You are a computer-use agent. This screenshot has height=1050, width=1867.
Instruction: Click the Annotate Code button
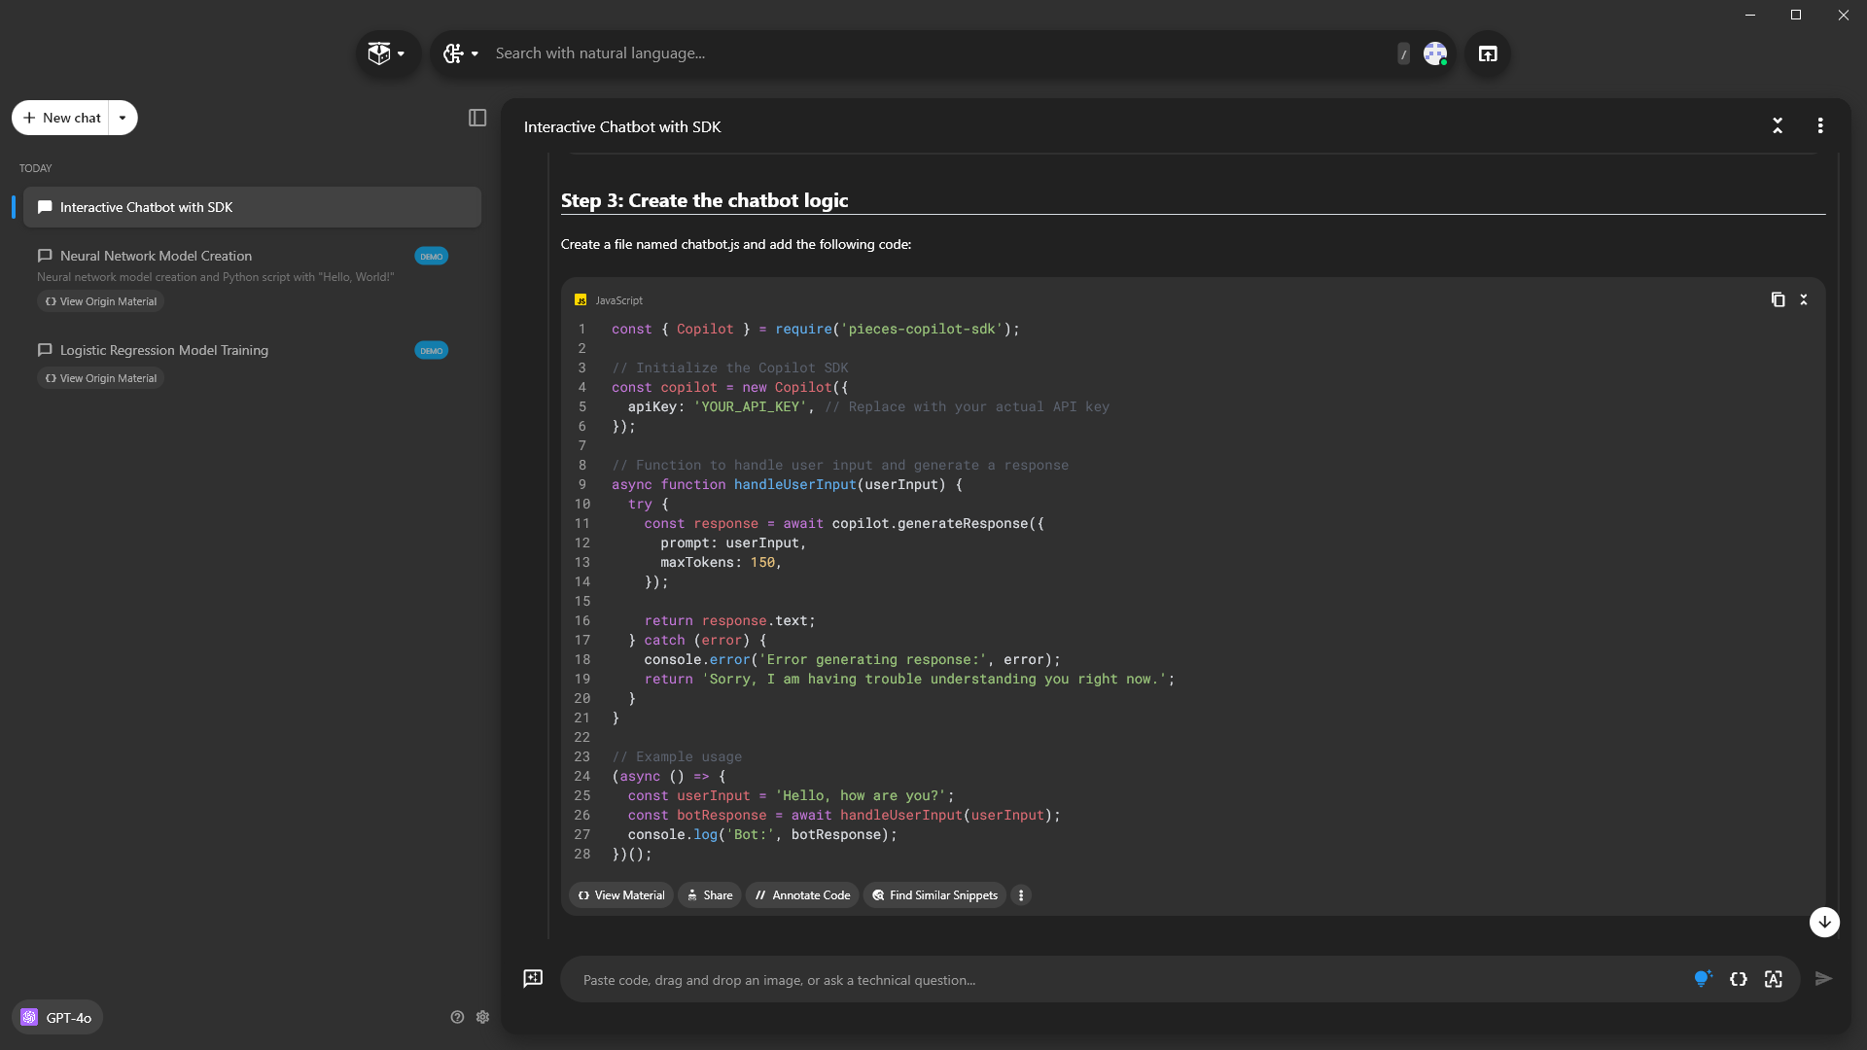(802, 895)
